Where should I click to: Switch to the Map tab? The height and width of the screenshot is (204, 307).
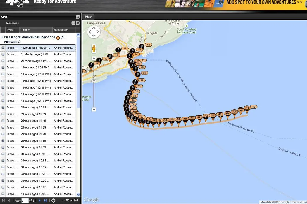88,17
